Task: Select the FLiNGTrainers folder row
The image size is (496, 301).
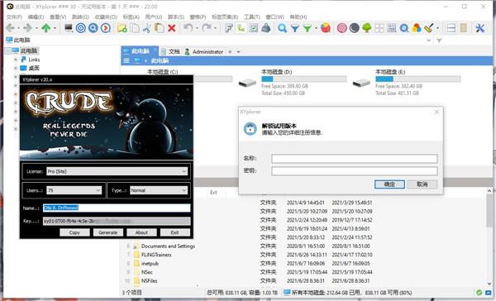Action: 156,255
